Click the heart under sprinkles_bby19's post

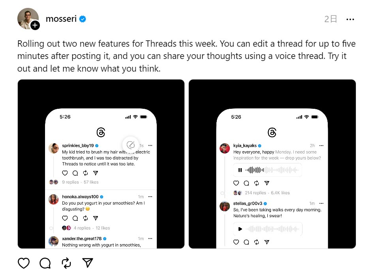pyautogui.click(x=65, y=173)
